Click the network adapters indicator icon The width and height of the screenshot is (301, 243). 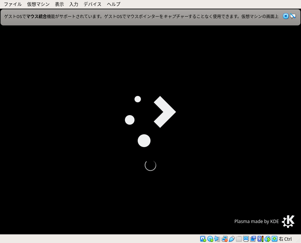pos(224,239)
